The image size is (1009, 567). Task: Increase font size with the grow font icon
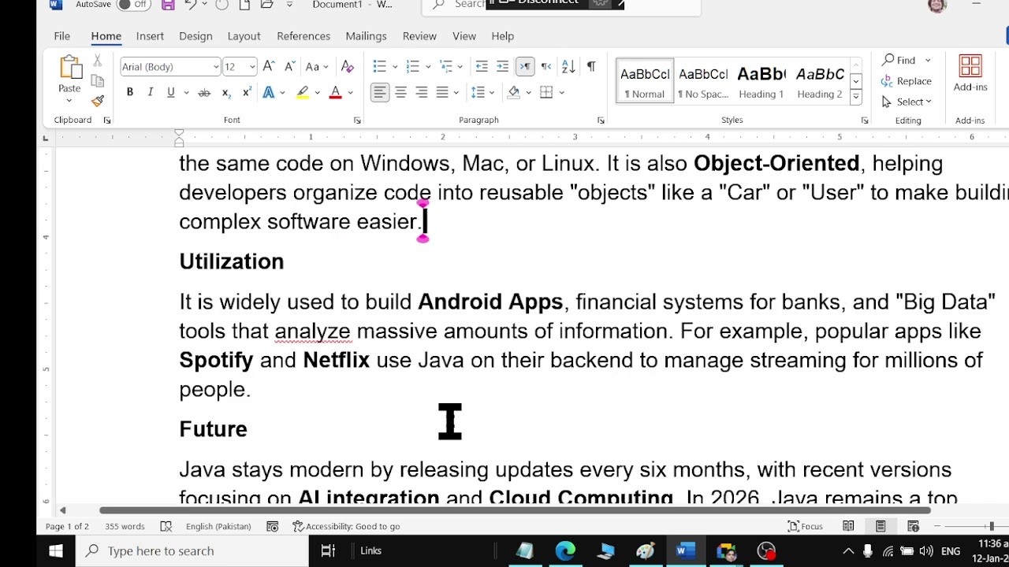click(x=269, y=67)
